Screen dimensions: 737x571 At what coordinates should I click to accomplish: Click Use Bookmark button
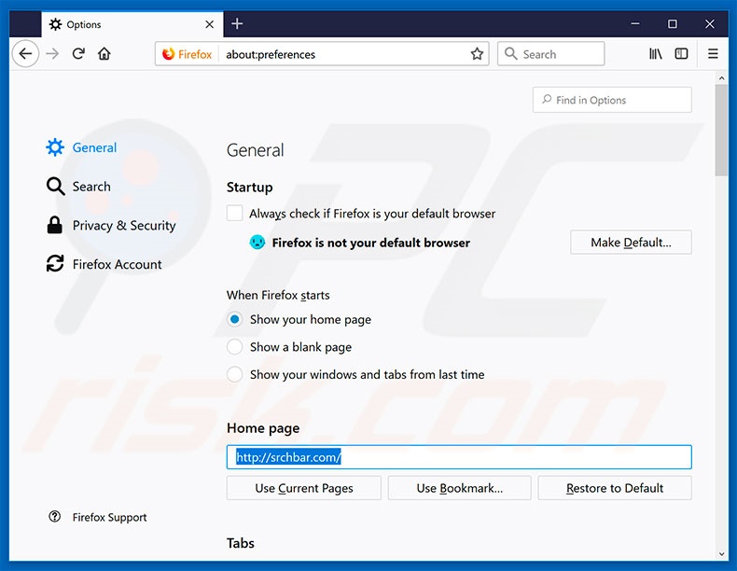pos(459,488)
